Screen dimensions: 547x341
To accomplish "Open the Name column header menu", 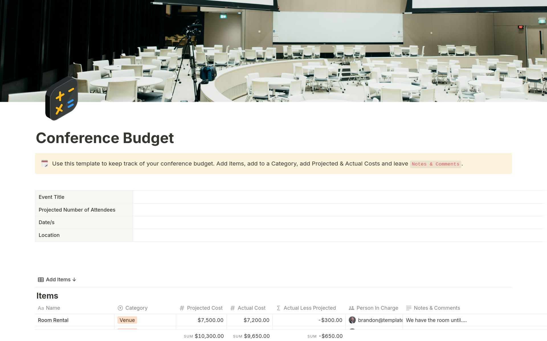I will (x=53, y=308).
